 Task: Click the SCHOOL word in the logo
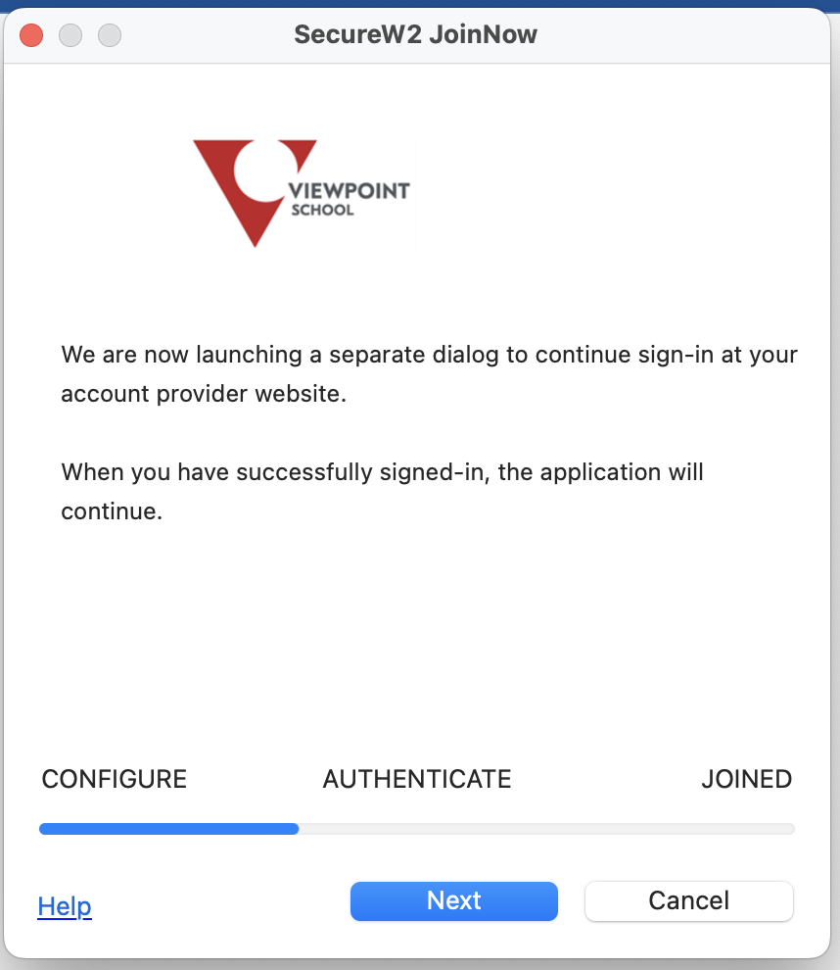[x=323, y=211]
